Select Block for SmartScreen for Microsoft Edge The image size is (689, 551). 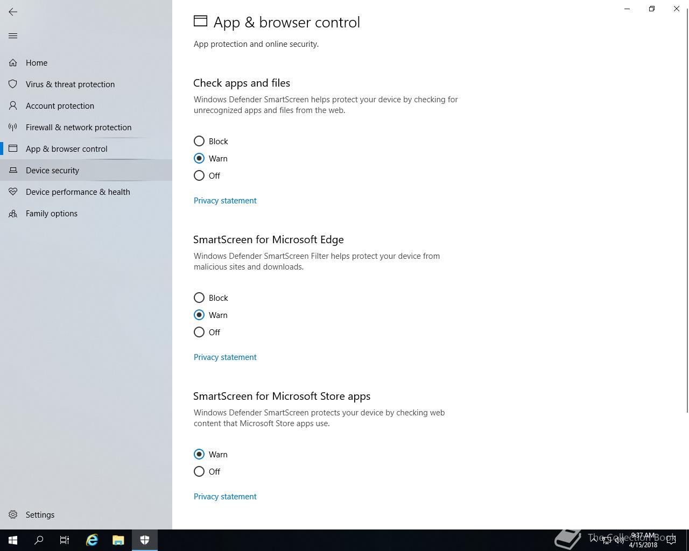tap(199, 298)
